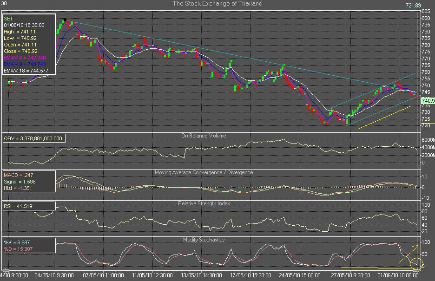Click the '805' price axis label

click(426, 11)
